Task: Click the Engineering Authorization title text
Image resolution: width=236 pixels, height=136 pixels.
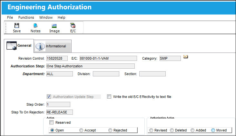Action: 50,7
